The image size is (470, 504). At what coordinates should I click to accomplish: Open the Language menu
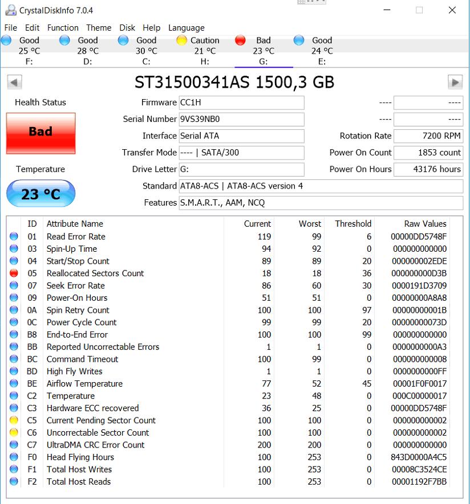[187, 28]
